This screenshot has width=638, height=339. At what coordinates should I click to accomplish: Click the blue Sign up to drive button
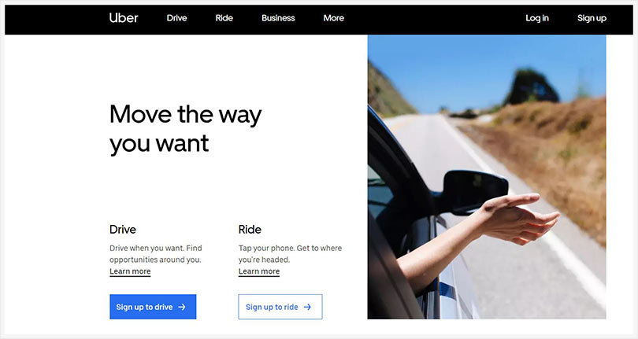(x=153, y=307)
